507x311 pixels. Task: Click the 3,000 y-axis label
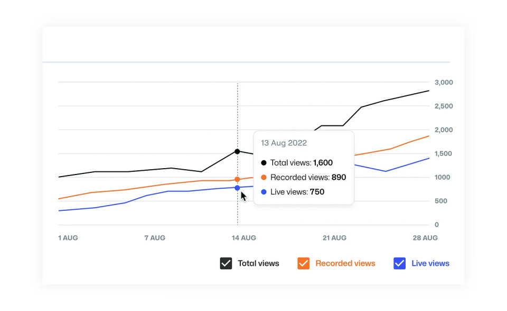[x=444, y=83]
